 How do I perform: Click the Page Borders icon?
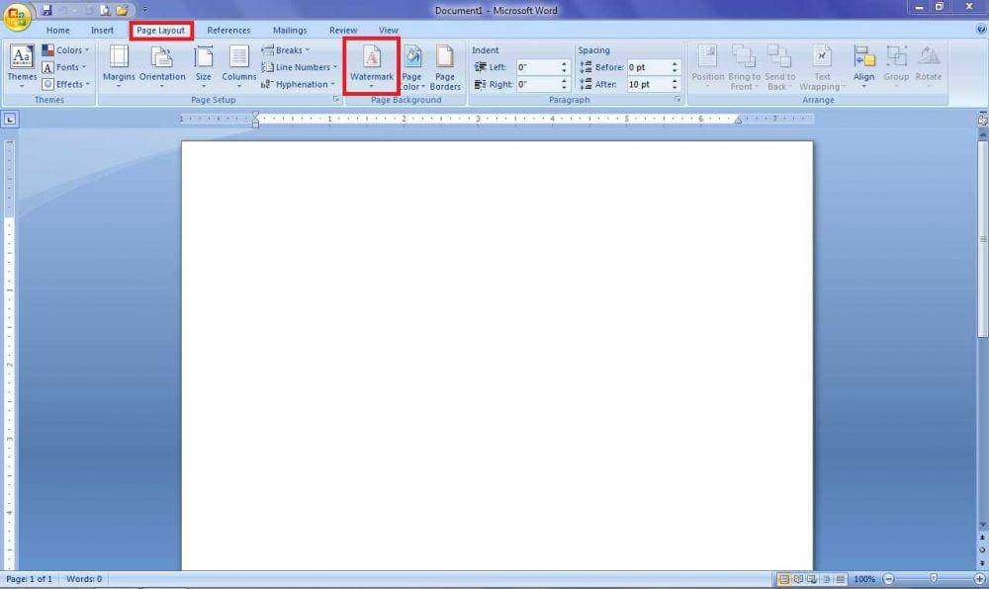click(x=445, y=65)
